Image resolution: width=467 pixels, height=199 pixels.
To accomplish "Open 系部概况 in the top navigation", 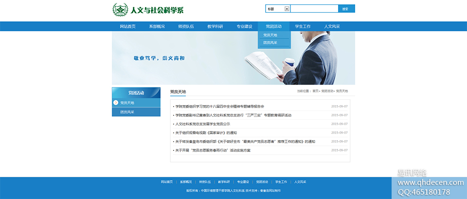I will tap(157, 26).
